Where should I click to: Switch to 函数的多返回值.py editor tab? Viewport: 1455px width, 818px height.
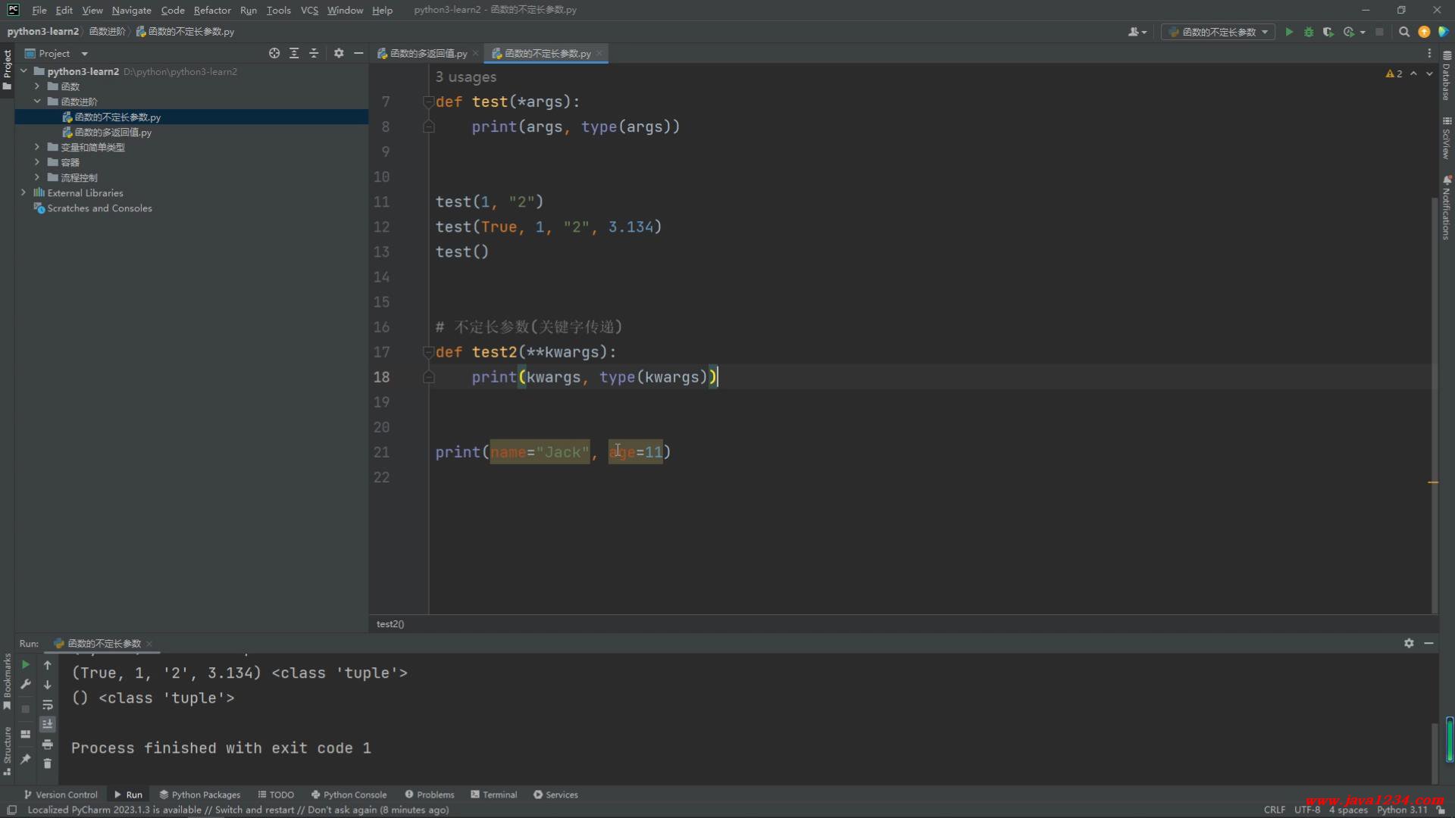point(428,53)
